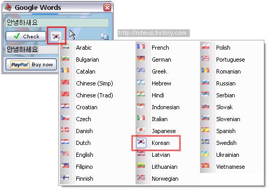Click the Hindi flag icon

coord(141,94)
